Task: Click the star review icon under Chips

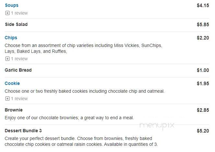Action: pyautogui.click(x=7, y=59)
